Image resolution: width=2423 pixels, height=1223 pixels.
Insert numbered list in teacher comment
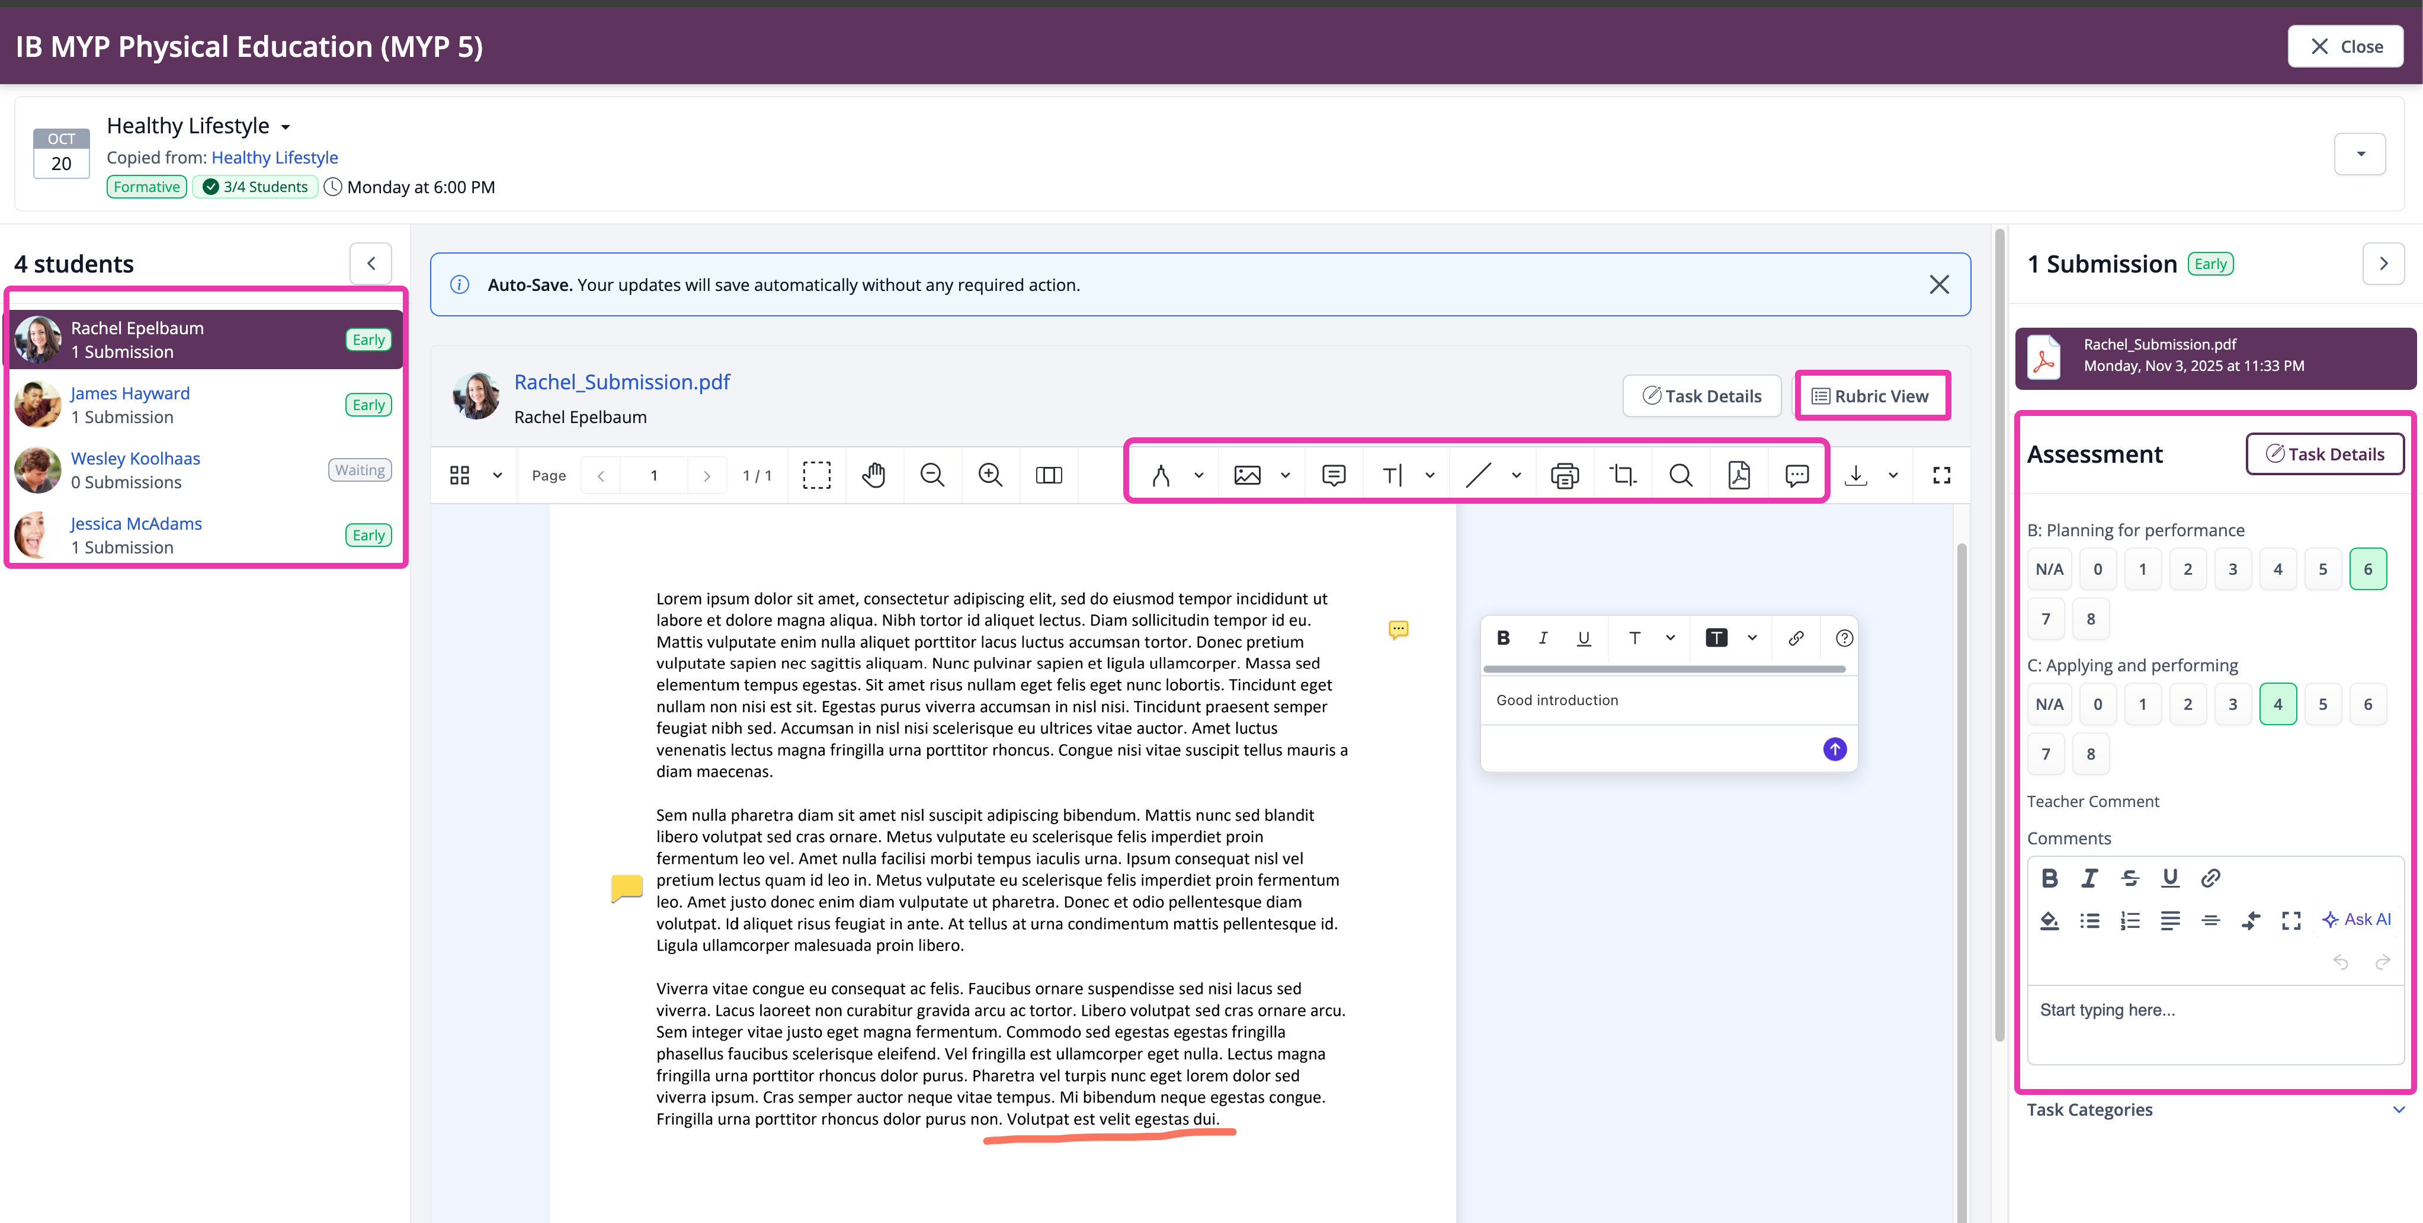2130,920
